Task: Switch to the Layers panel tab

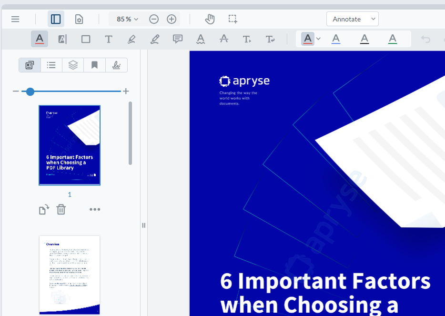Action: point(73,65)
